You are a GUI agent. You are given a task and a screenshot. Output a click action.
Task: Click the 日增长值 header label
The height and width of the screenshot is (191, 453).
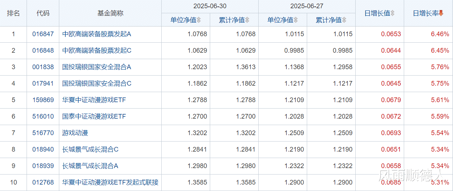(377, 13)
